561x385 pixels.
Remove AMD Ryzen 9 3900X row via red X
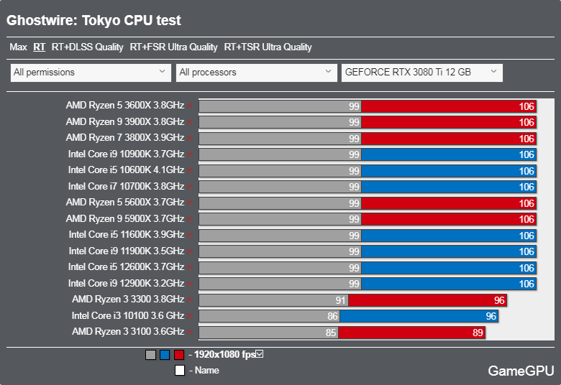pyautogui.click(x=190, y=122)
